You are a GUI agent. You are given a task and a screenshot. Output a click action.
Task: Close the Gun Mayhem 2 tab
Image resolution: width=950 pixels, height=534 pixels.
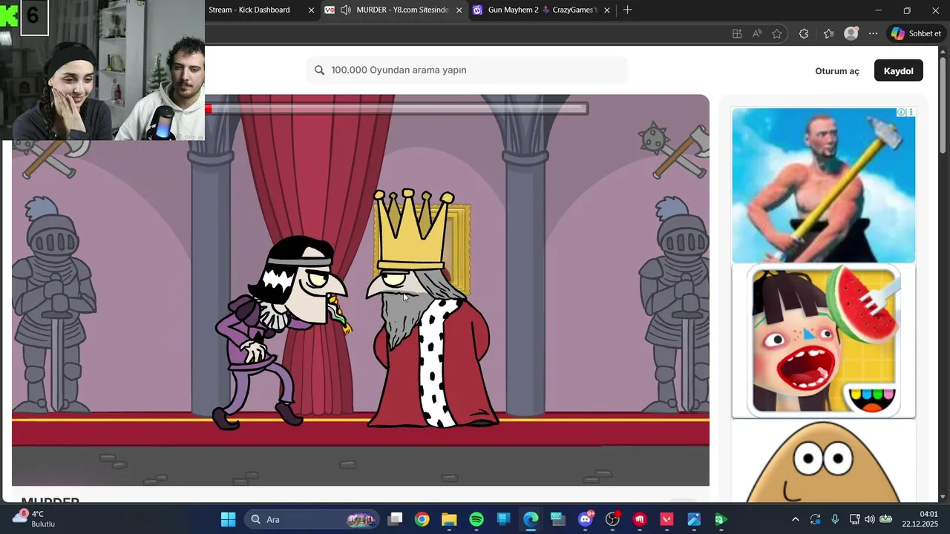(x=607, y=10)
